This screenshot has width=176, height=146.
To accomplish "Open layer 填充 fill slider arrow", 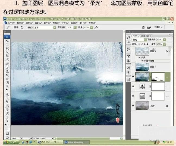I will point(164,44).
